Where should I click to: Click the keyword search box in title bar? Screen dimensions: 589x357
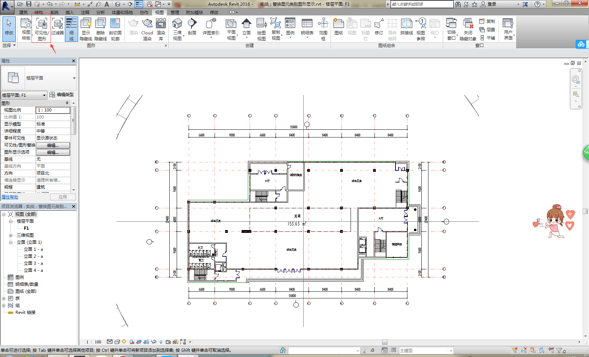coord(422,4)
